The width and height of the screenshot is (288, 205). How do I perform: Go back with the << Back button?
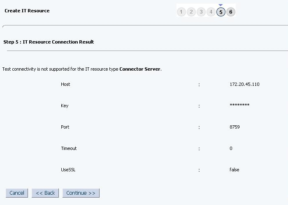point(45,193)
